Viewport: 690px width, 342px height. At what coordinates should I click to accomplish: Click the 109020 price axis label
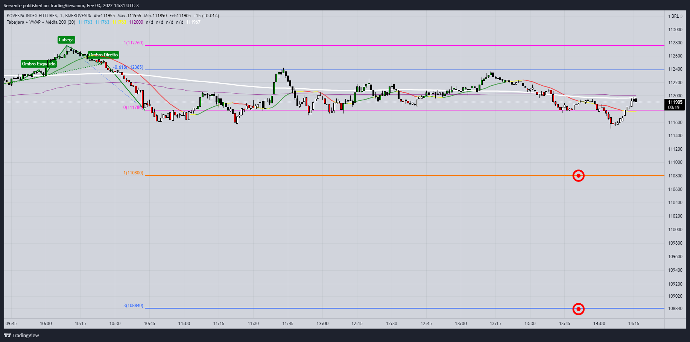pyautogui.click(x=675, y=296)
